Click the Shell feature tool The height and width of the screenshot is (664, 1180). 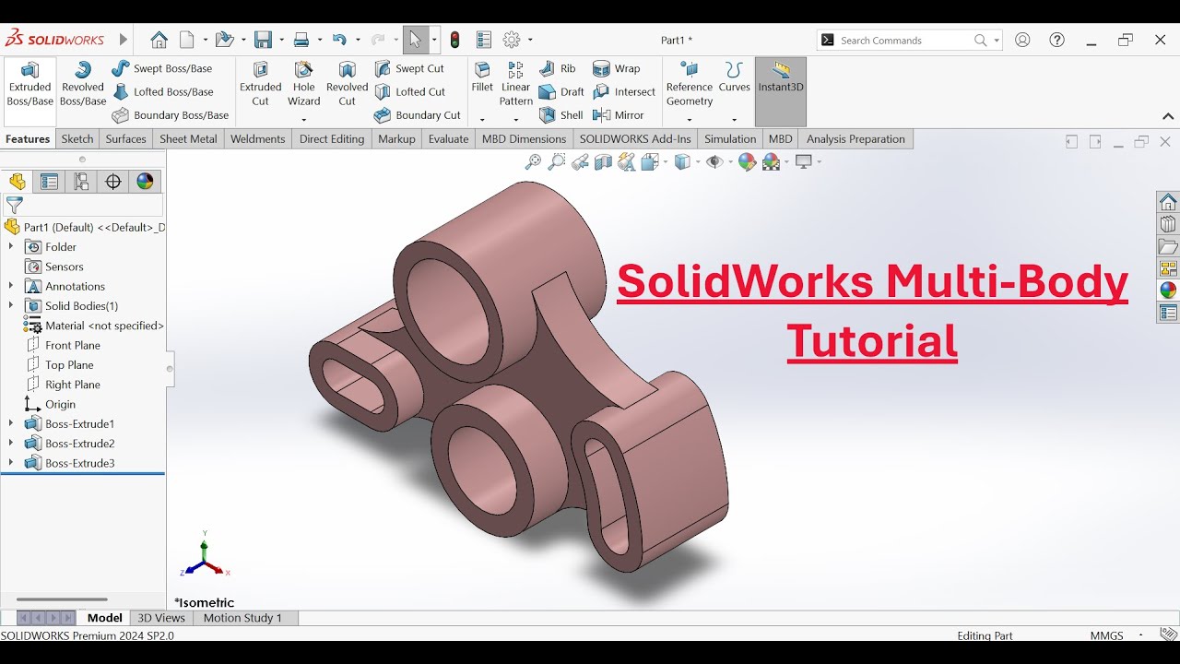click(560, 115)
